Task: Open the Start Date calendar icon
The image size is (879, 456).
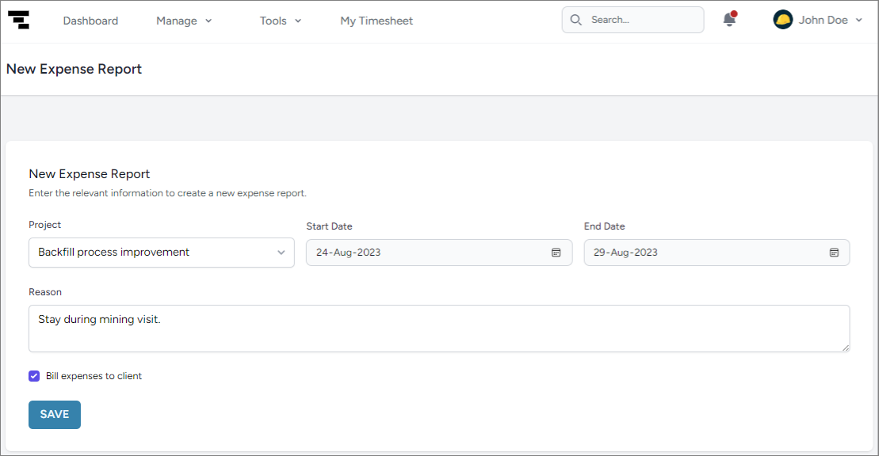Action: point(556,253)
